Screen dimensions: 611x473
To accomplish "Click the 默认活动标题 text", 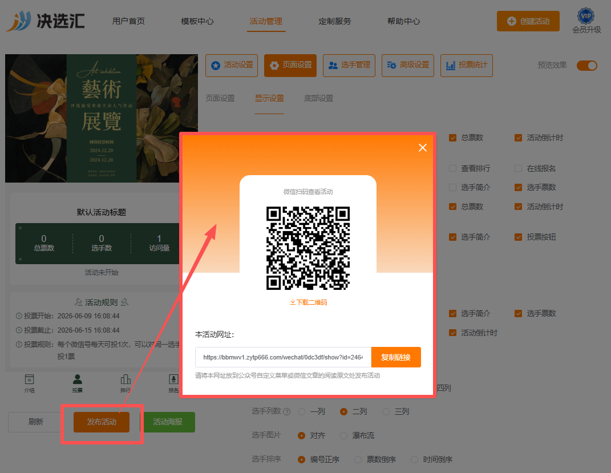I will tap(102, 212).
